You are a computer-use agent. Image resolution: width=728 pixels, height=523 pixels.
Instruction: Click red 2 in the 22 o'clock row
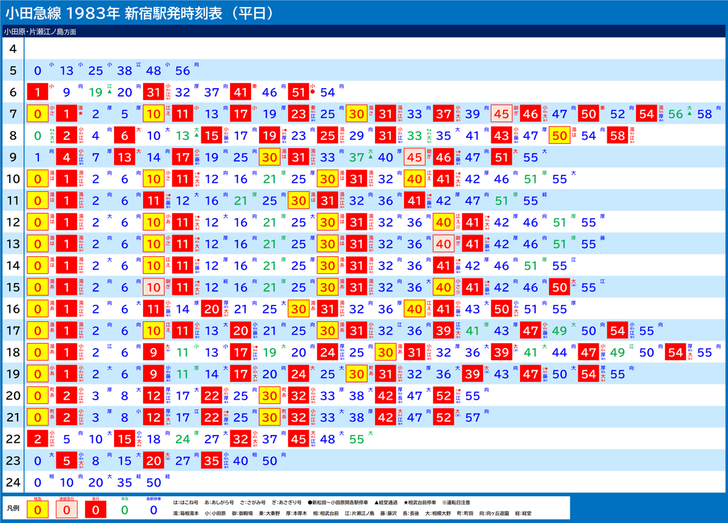[x=38, y=439]
